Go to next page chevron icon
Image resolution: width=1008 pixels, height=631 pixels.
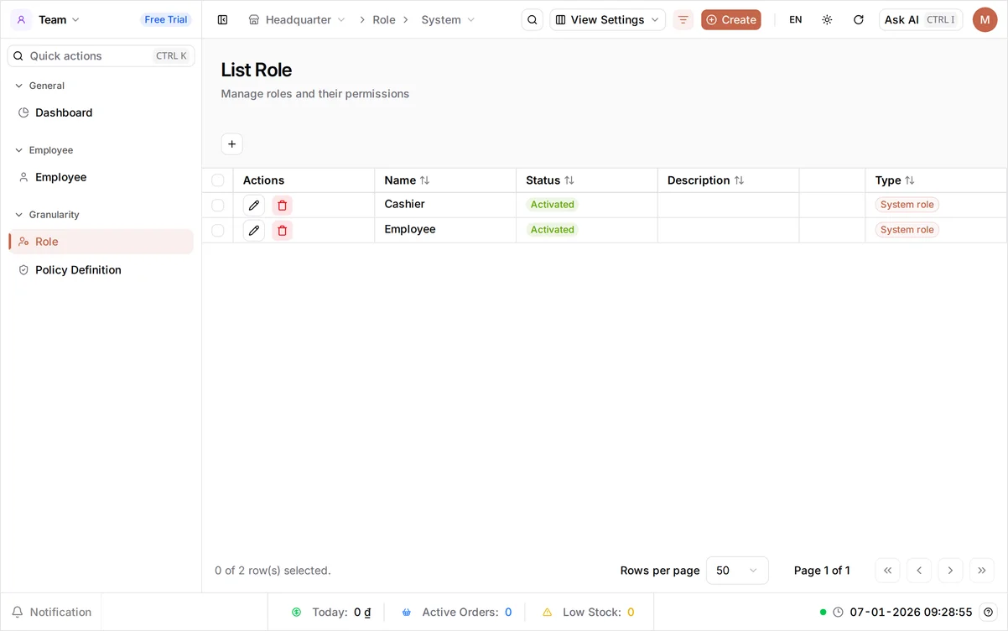pos(950,571)
